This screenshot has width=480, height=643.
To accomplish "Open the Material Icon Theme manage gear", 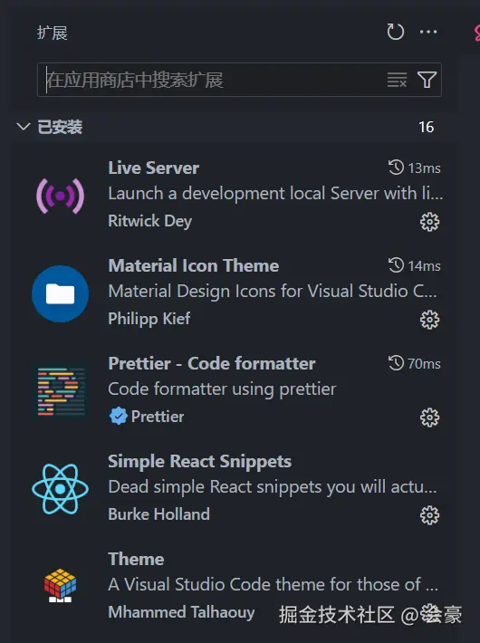I will tap(429, 320).
